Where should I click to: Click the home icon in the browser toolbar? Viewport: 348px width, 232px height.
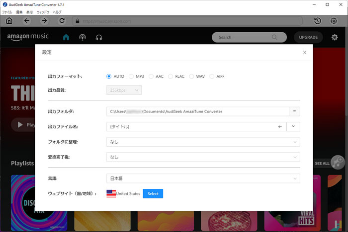click(9, 21)
